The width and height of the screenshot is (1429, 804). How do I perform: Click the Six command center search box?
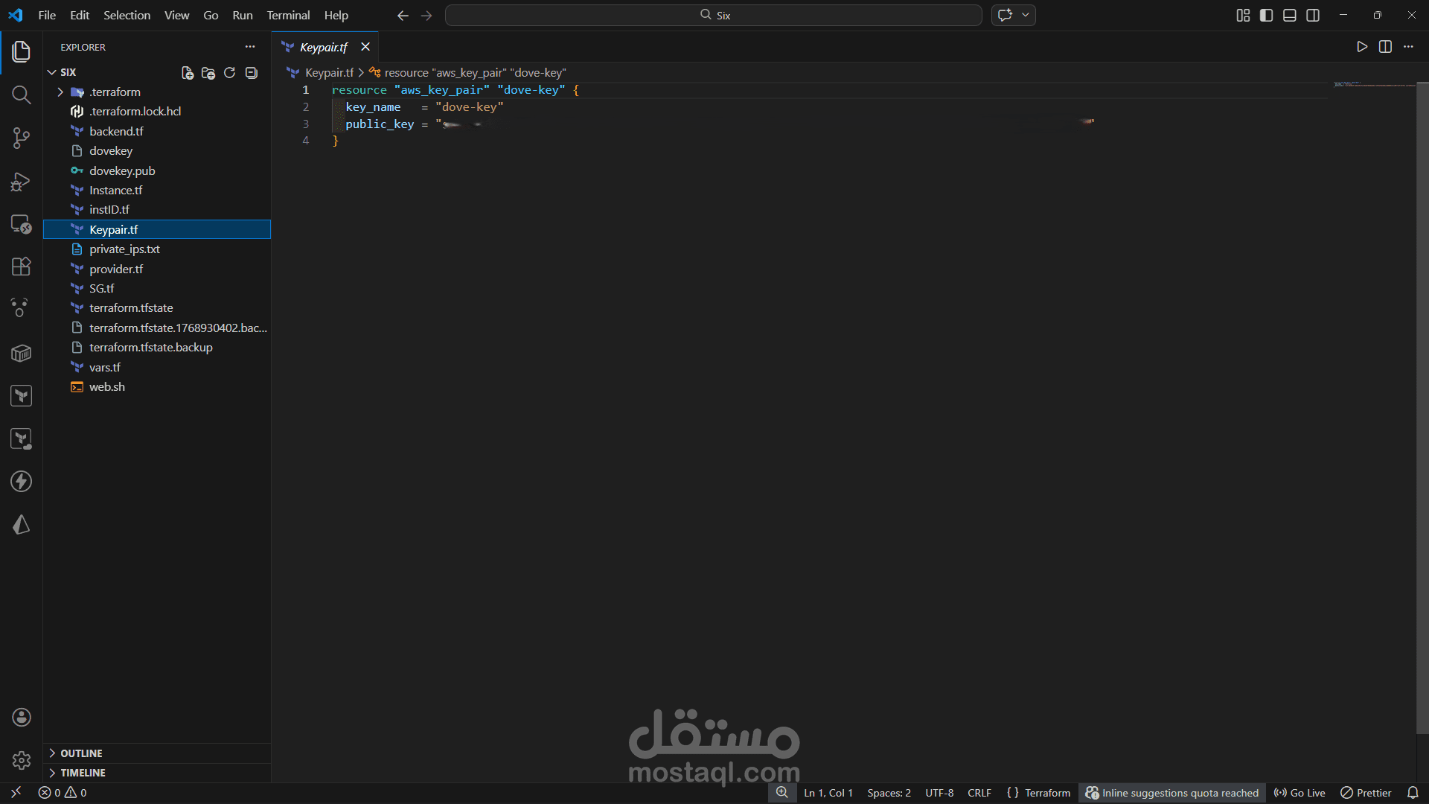tap(713, 15)
